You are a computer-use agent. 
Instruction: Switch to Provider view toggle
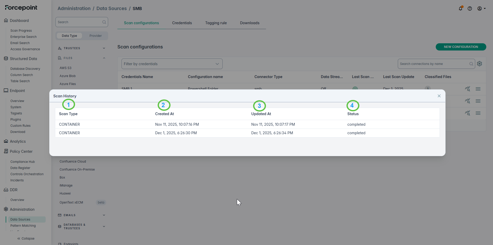95,36
